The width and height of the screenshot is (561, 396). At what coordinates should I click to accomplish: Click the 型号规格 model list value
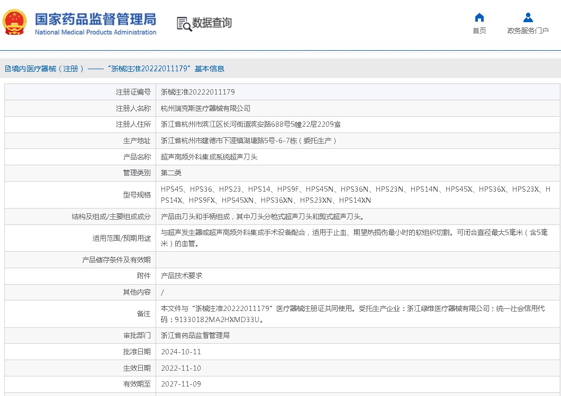tap(355, 195)
